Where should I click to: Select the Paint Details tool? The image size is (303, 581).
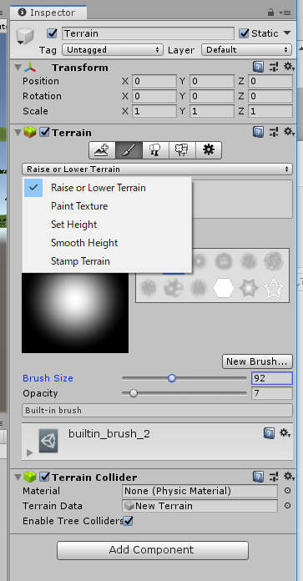pyautogui.click(x=182, y=150)
